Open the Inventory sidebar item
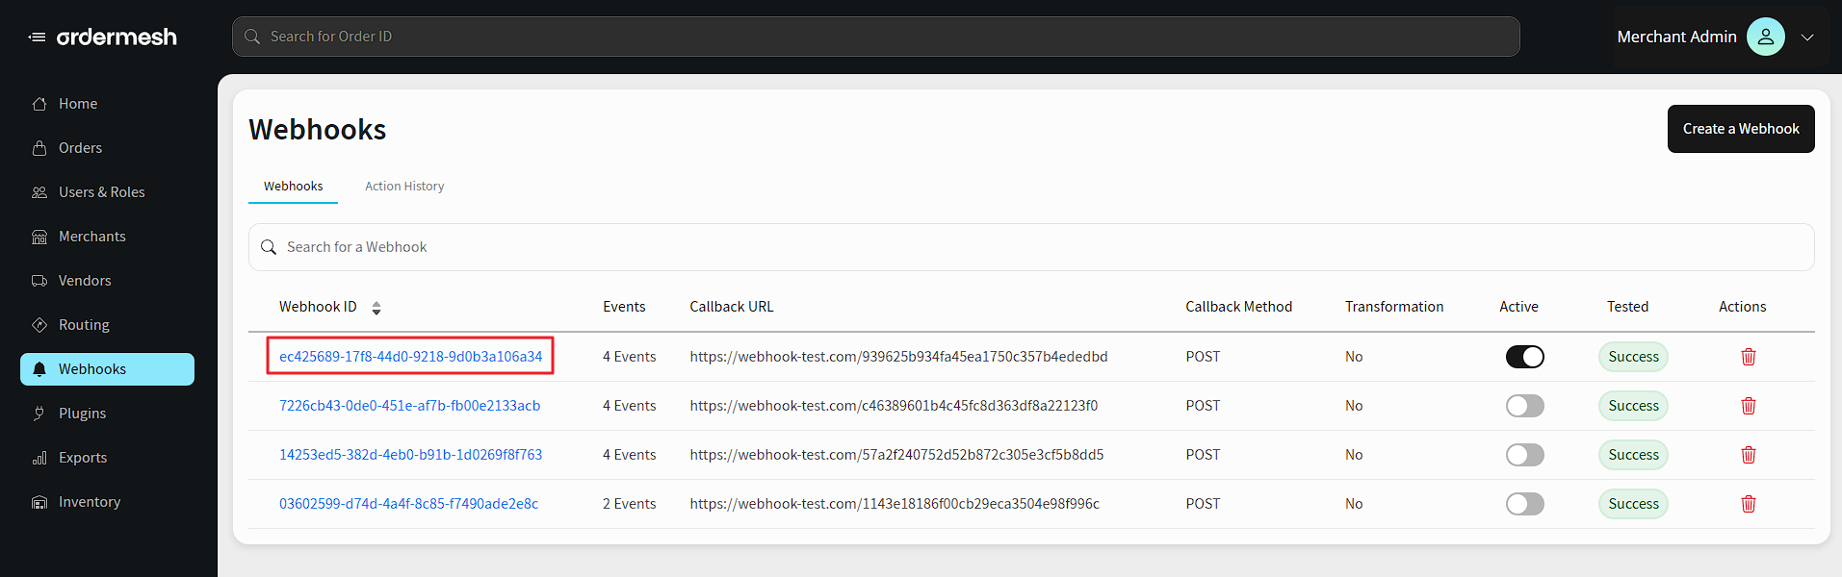Viewport: 1842px width, 577px height. (89, 502)
